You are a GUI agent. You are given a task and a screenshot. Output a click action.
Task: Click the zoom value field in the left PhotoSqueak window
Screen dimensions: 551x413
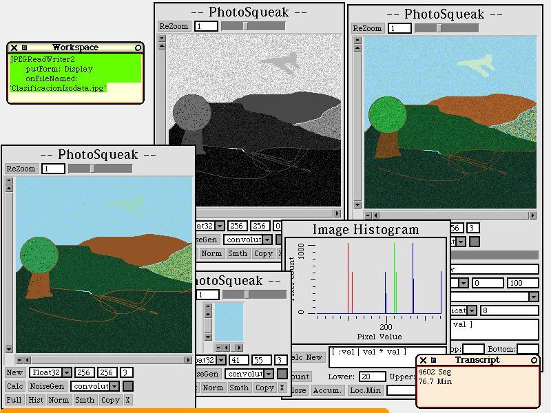pos(54,169)
